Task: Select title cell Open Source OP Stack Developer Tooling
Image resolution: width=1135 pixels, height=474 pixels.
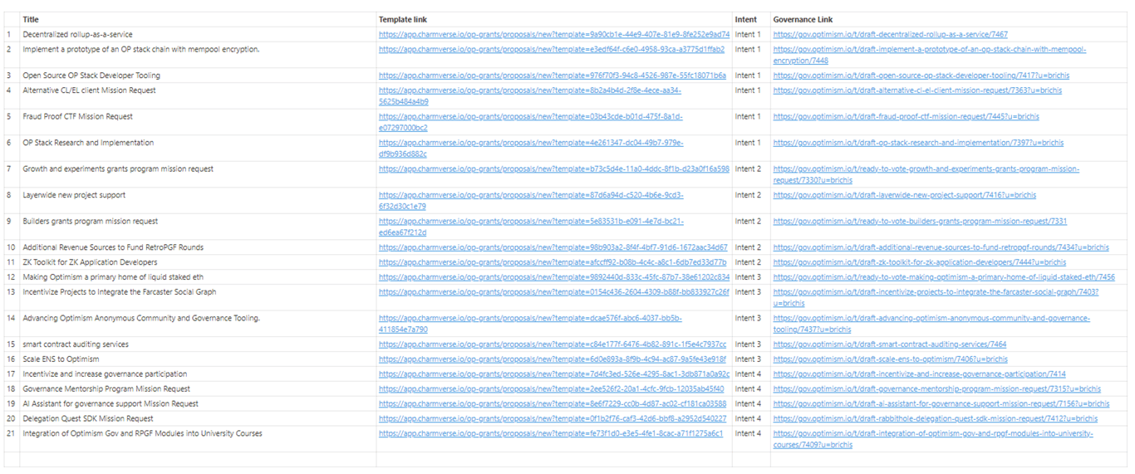Action: tap(91, 76)
